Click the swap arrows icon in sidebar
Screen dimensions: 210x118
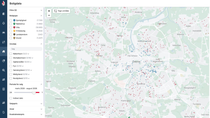(x=4, y=42)
